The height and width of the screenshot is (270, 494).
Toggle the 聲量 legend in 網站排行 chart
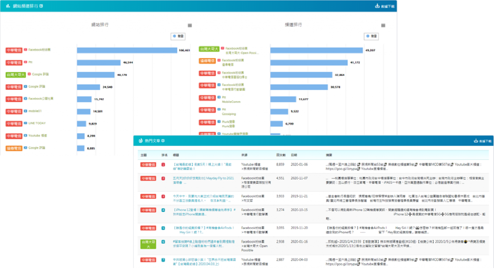[x=178, y=36]
